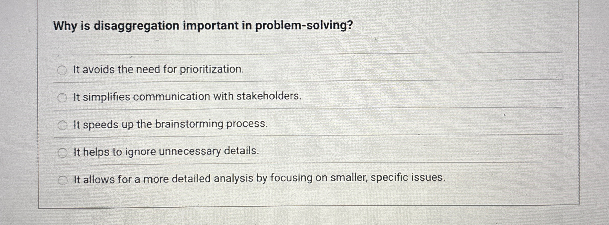The width and height of the screenshot is (609, 225).
Task: Select the radio button for "It avoids the need for prioritization"
Action: (63, 70)
